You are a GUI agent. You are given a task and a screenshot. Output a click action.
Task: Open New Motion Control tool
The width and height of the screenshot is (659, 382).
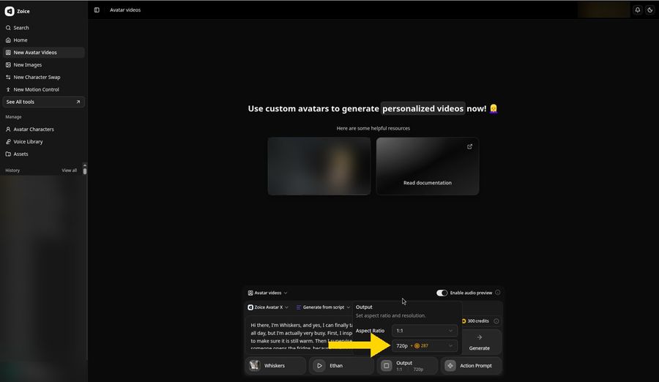click(x=44, y=89)
